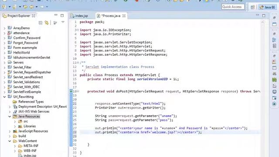Select the META-INF folder
The height and width of the screenshot is (157, 279).
31,146
